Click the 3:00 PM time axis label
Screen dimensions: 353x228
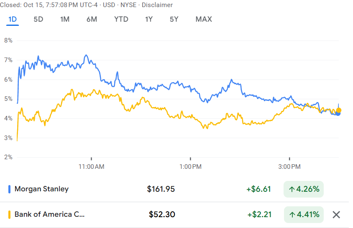click(x=289, y=167)
